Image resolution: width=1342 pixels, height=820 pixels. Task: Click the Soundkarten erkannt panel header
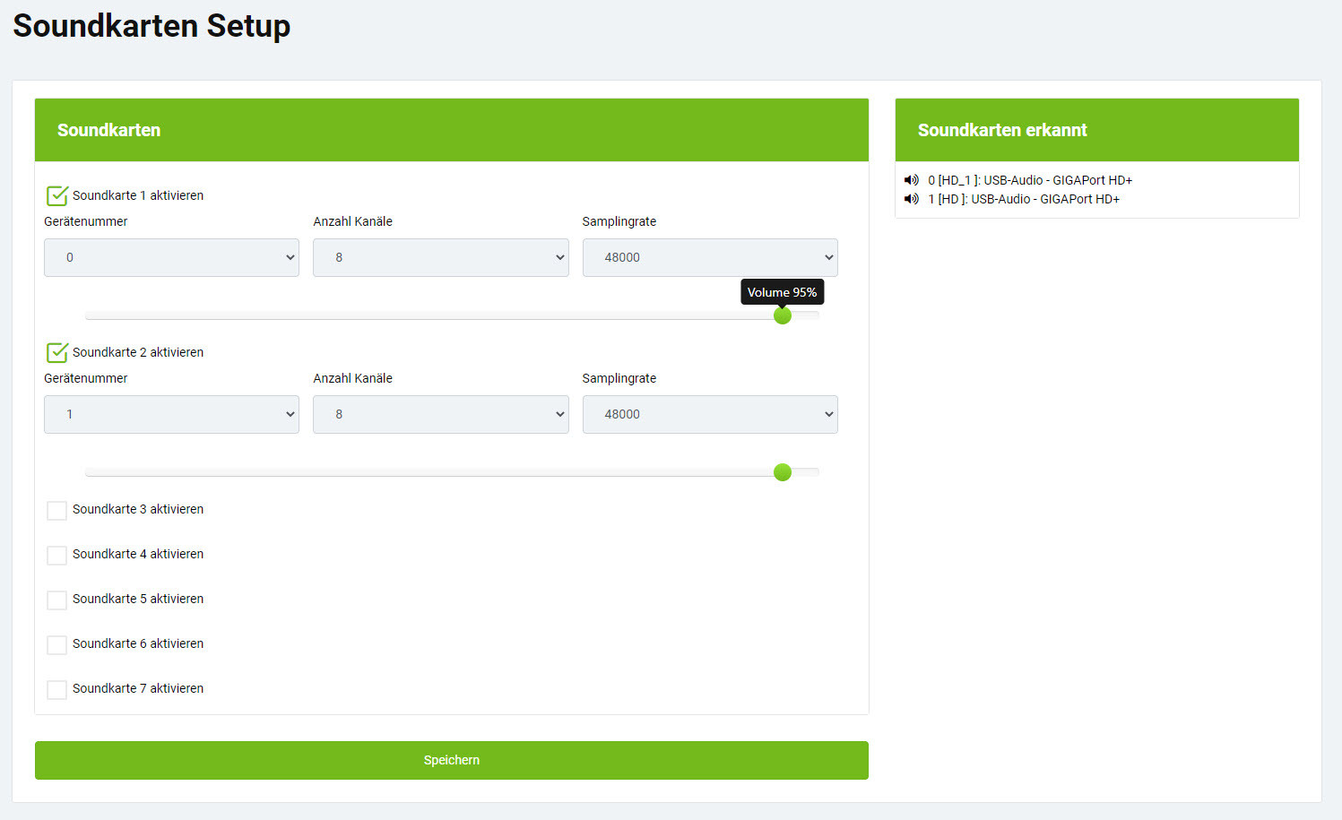click(1097, 130)
